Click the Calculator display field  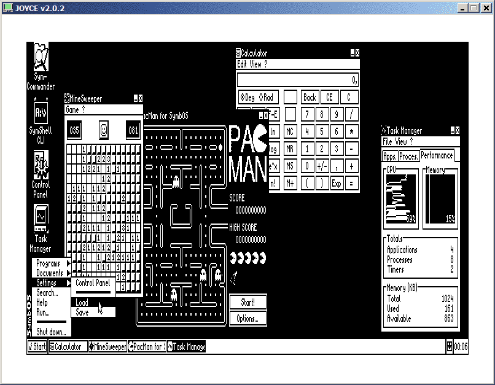point(298,80)
